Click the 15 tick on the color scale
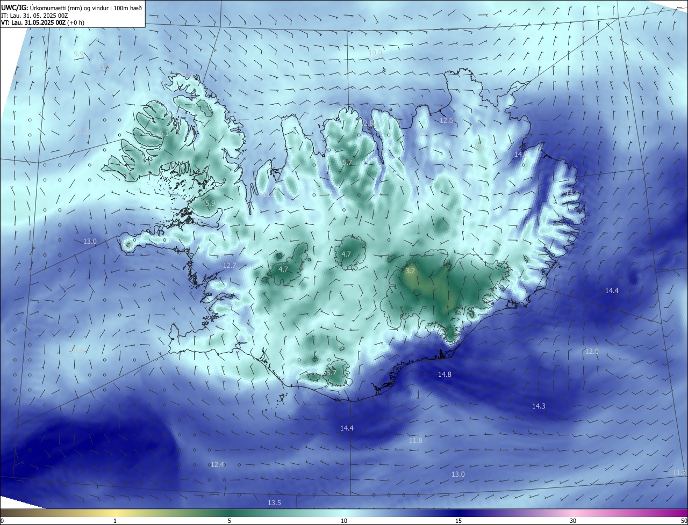Screen dimensions: 688x525 pyautogui.click(x=458, y=521)
